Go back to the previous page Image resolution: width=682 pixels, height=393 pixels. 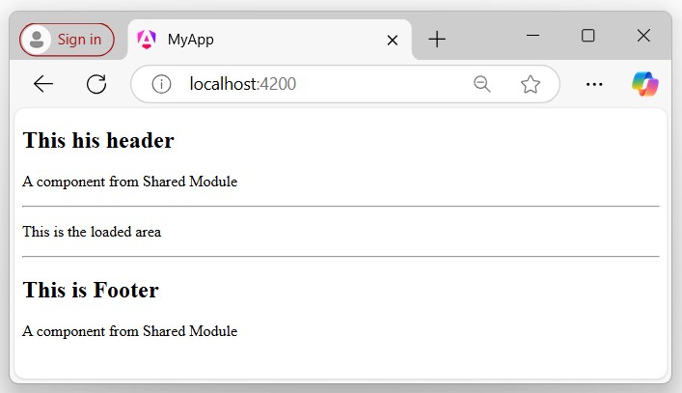point(43,84)
